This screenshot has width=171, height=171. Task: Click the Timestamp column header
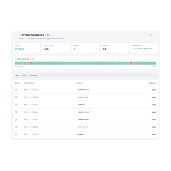[x=29, y=83]
